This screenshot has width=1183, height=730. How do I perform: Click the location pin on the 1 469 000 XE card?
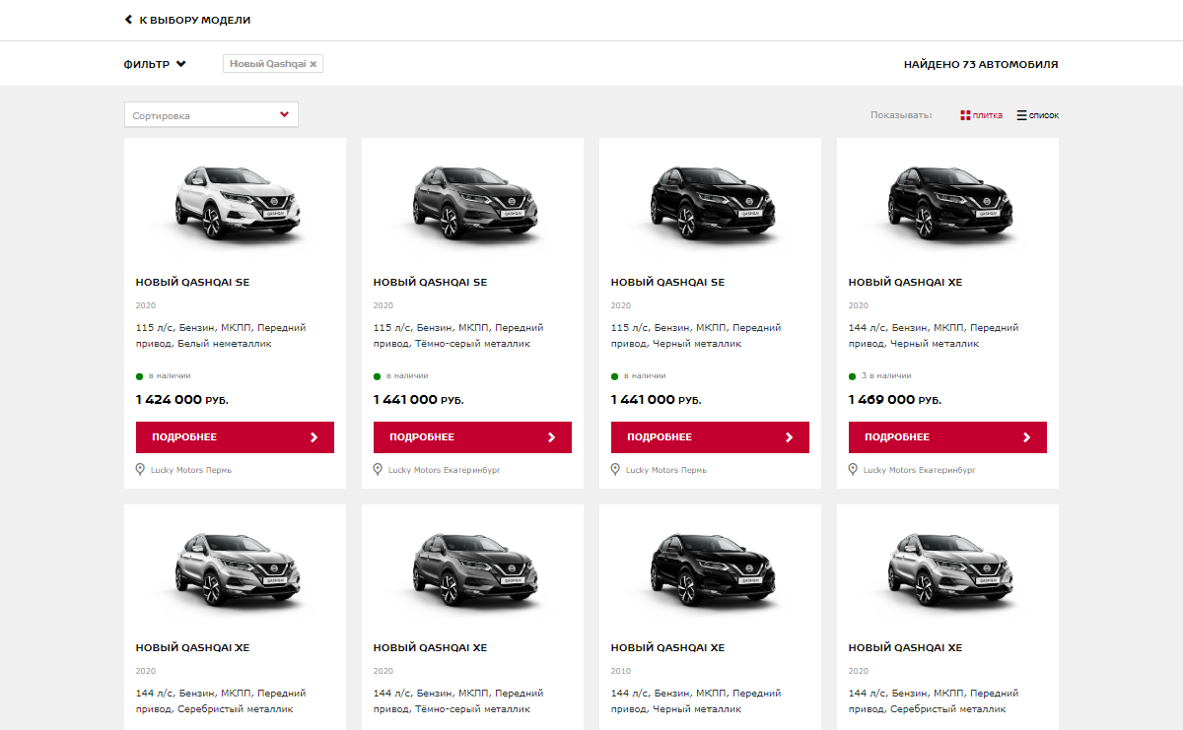[853, 470]
